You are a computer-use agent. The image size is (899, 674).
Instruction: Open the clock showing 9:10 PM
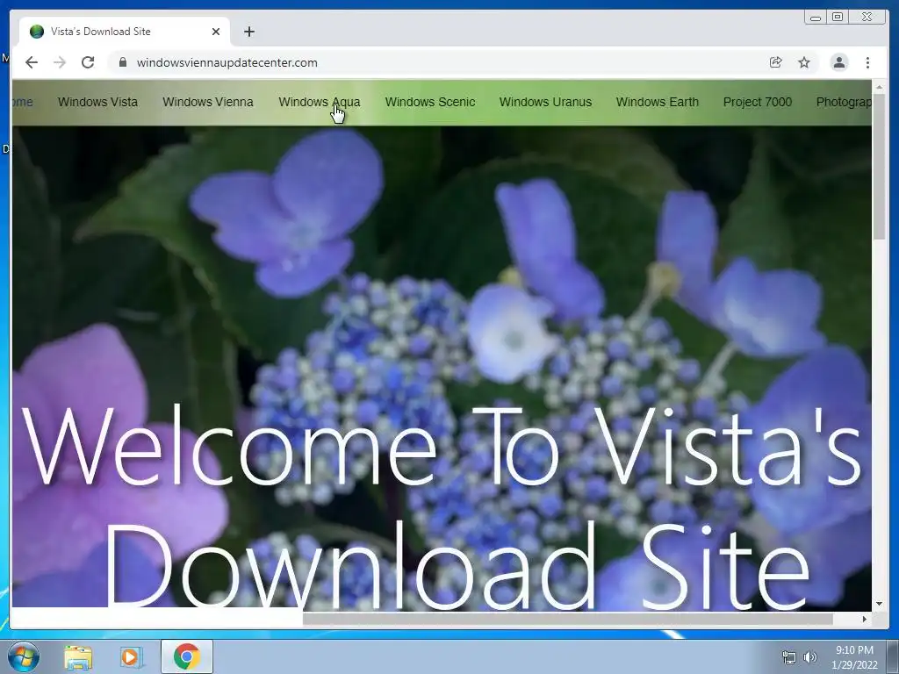click(854, 657)
